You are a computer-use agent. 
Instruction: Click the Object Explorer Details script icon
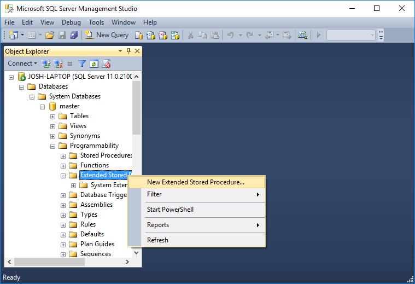(106, 63)
